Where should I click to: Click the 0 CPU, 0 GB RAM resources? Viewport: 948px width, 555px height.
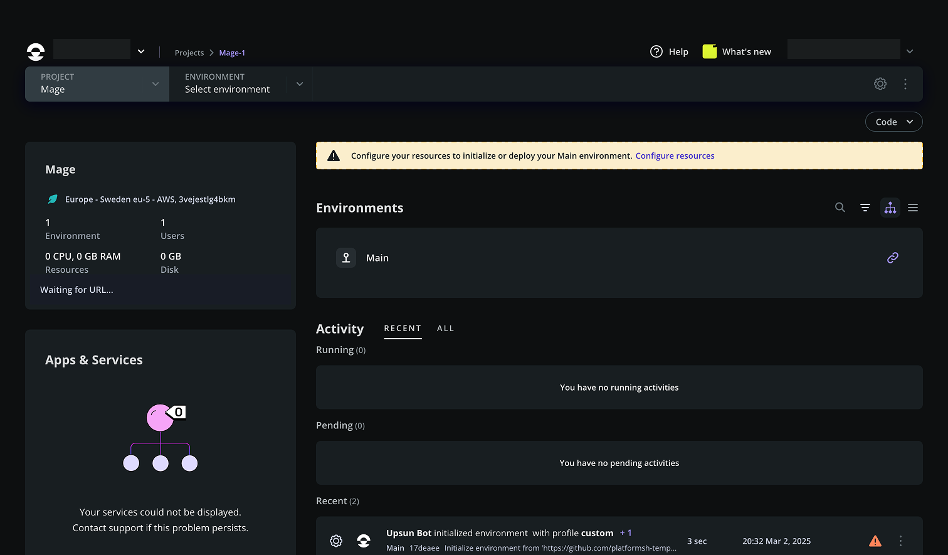tap(83, 263)
